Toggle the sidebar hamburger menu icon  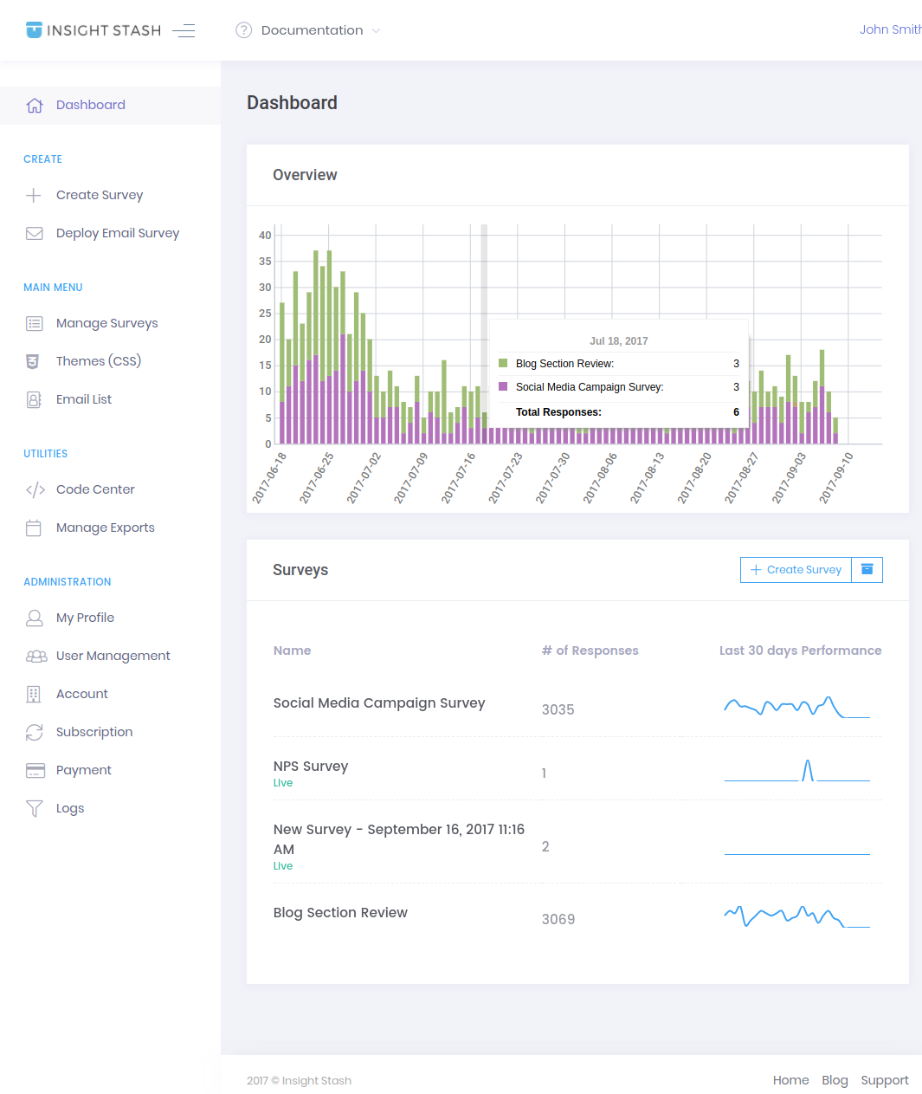pyautogui.click(x=184, y=30)
